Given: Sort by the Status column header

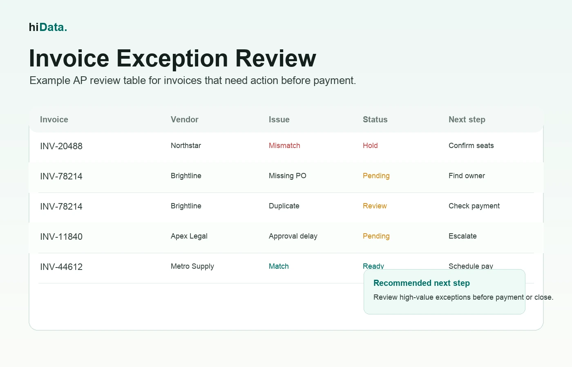Looking at the screenshot, I should (375, 119).
